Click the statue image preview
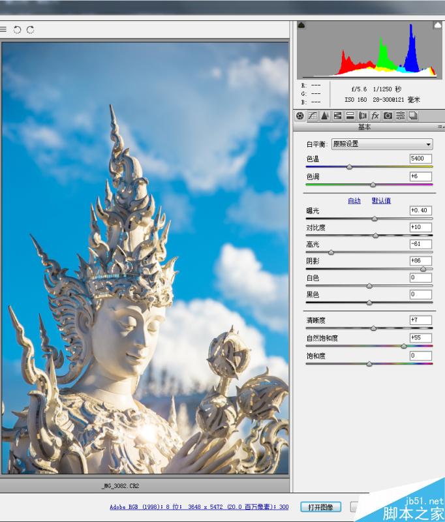Image resolution: width=445 pixels, height=522 pixels. (145, 258)
